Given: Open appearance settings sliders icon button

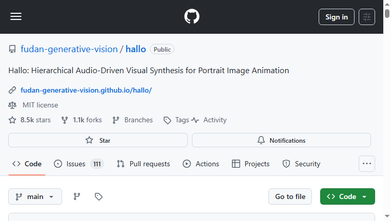Looking at the screenshot, I should 366,17.
